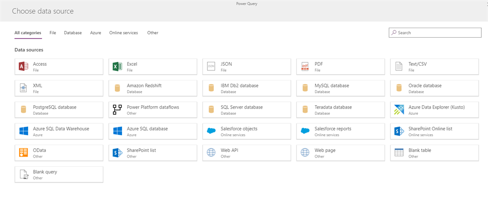Click the Access database icon
The image size is (488, 199).
(24, 67)
